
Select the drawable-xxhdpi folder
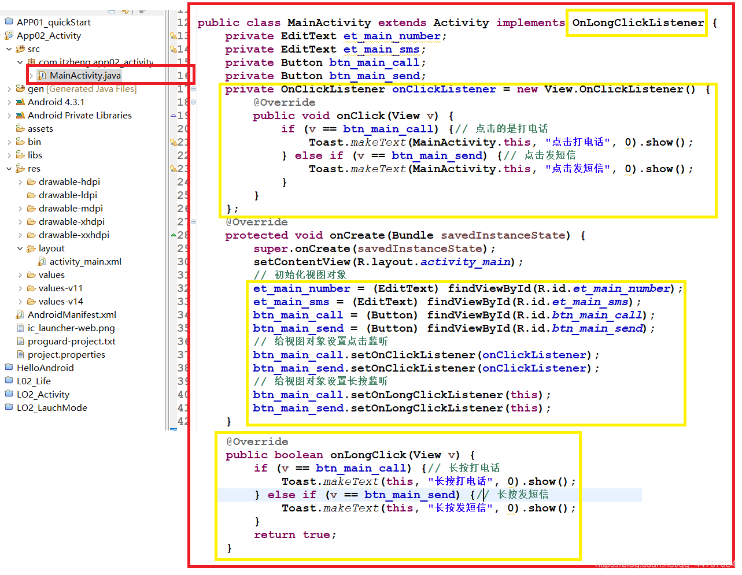pos(68,235)
